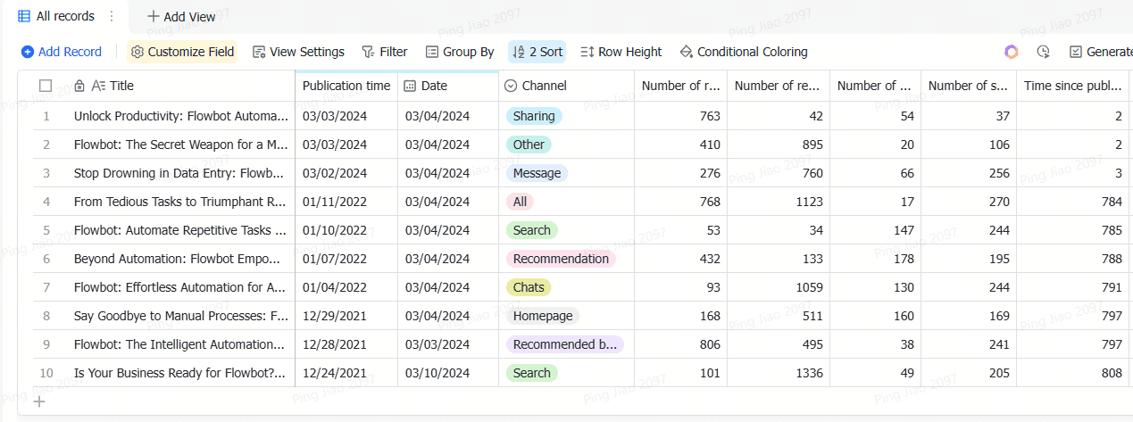
Task: Click the Generate button
Action: (x=1101, y=52)
